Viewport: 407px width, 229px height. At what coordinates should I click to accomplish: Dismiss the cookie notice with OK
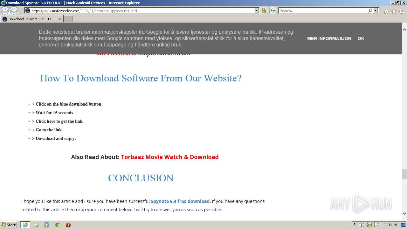tap(361, 38)
